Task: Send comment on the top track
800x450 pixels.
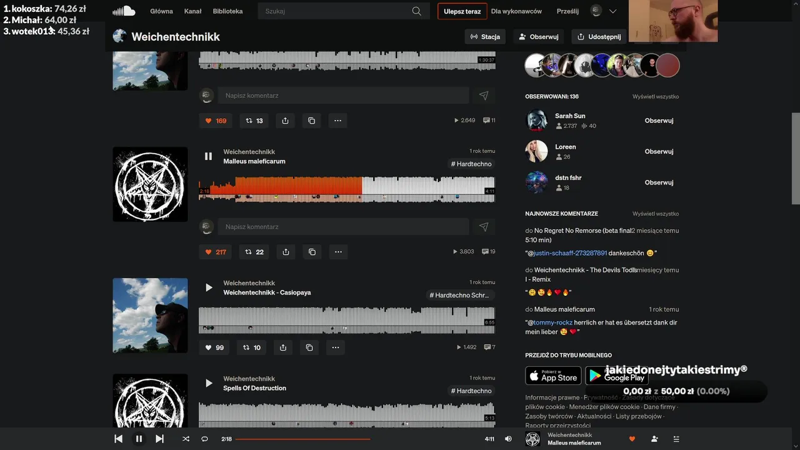Action: [484, 96]
